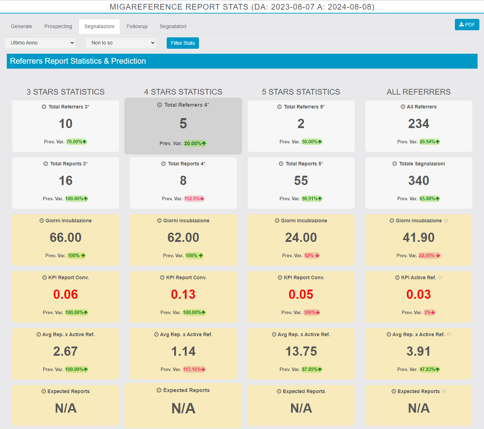Select the Segnalatori tab
The width and height of the screenshot is (484, 429).
[x=173, y=26]
